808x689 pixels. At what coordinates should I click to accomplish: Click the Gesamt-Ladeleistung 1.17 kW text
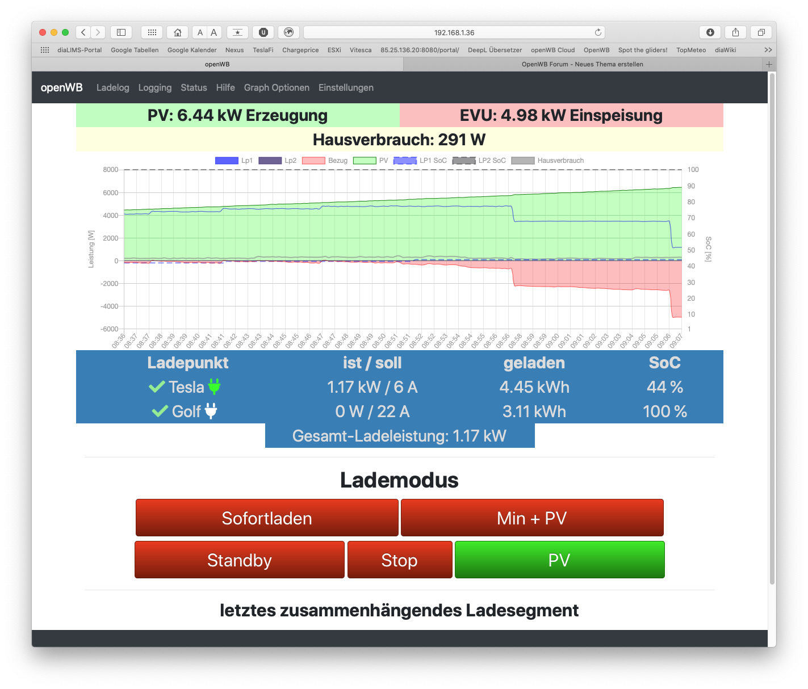pyautogui.click(x=399, y=436)
